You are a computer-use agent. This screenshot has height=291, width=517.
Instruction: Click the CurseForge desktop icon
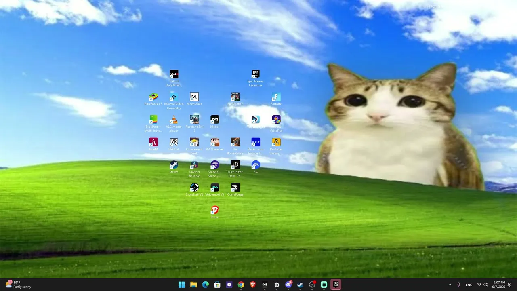(x=235, y=190)
